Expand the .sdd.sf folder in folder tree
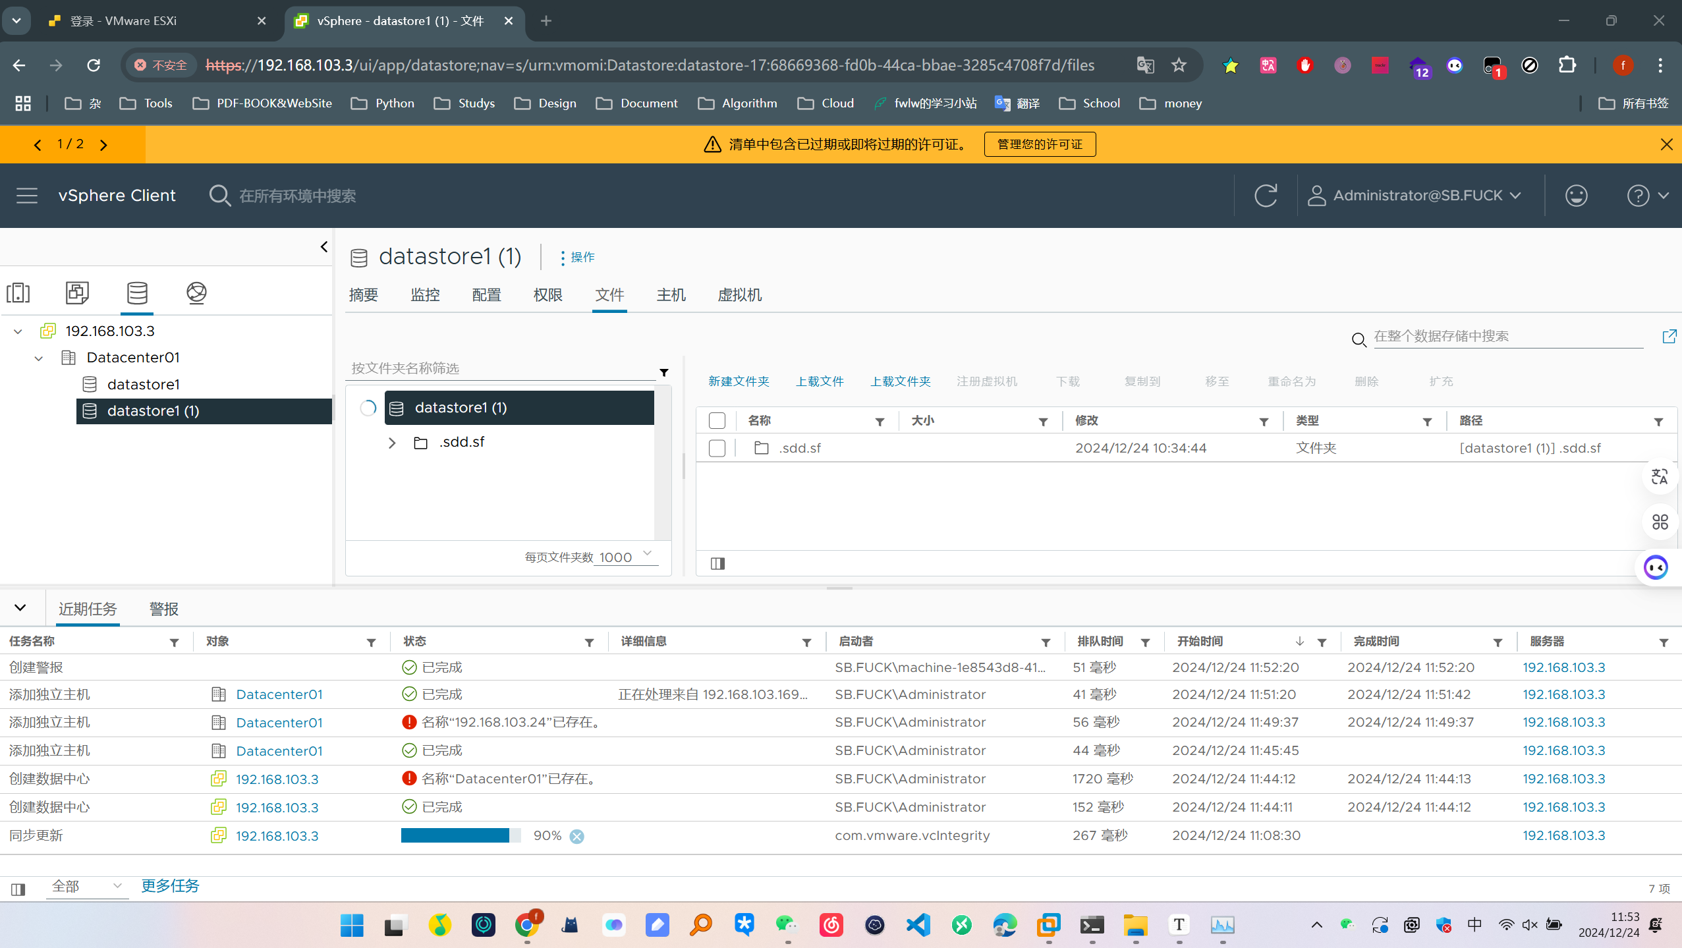The width and height of the screenshot is (1682, 948). pyautogui.click(x=392, y=443)
